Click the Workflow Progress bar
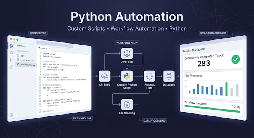 212,109
